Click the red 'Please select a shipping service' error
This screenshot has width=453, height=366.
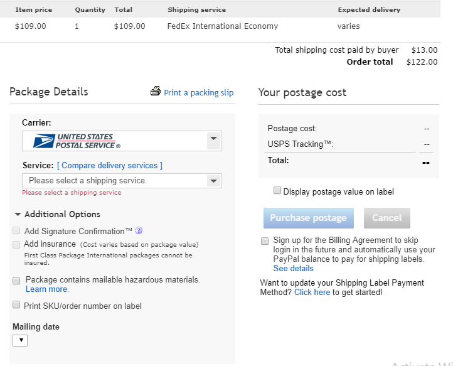click(x=72, y=193)
